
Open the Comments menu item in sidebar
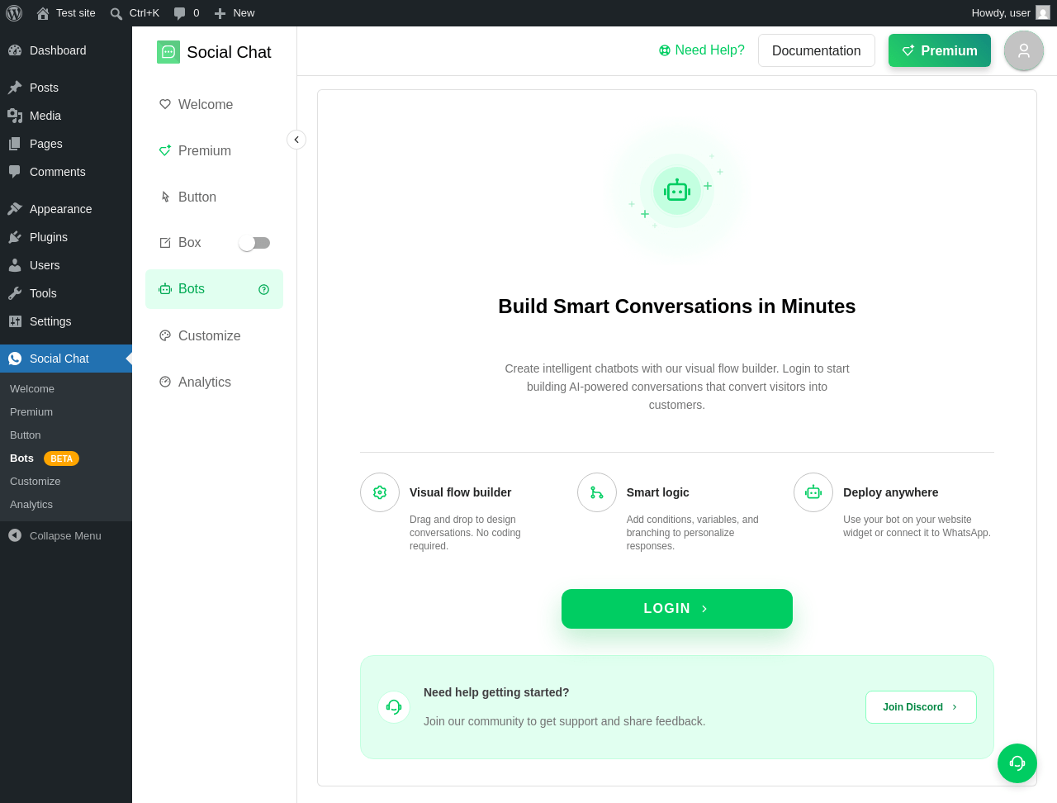[66, 172]
